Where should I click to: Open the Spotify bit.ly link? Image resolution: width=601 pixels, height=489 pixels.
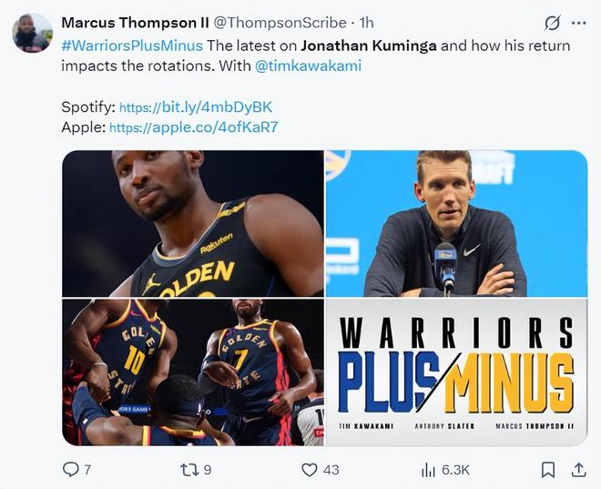point(196,107)
